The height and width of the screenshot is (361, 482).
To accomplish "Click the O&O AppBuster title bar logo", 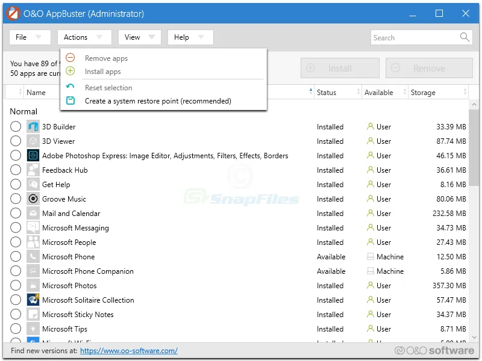I will coord(13,13).
